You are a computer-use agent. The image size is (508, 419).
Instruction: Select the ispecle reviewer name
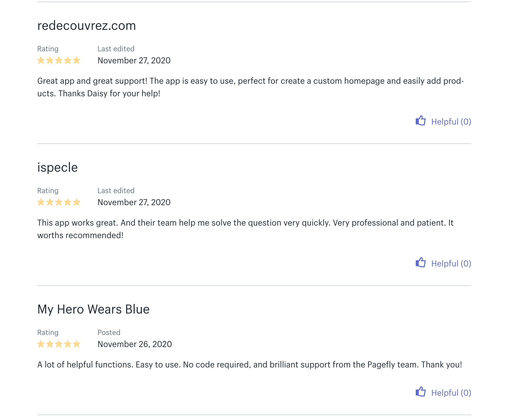[x=57, y=167]
